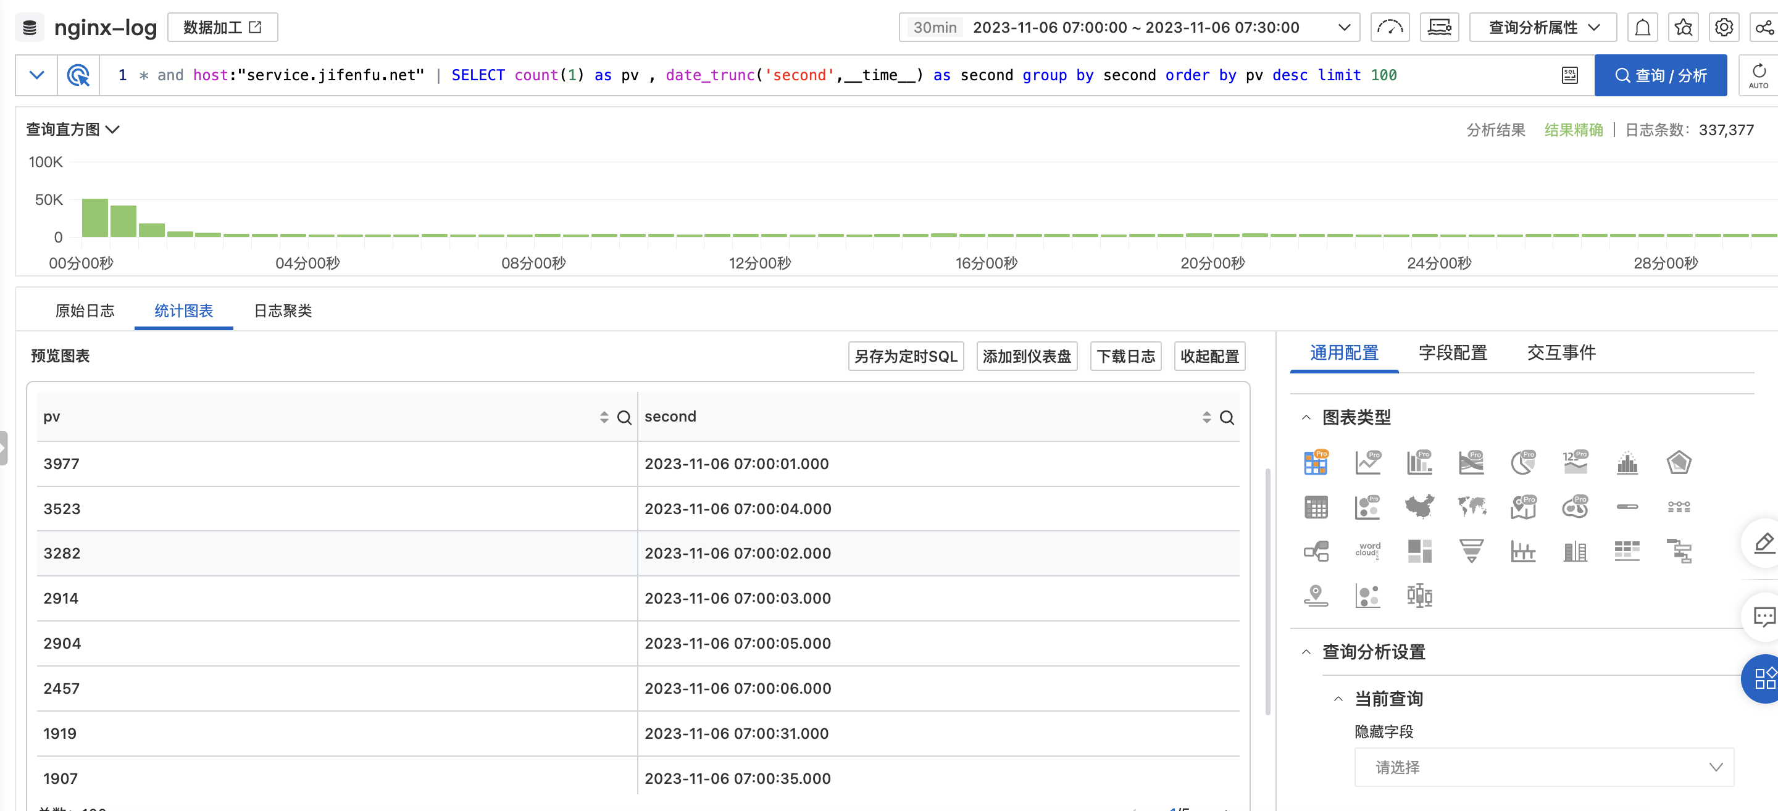Pick the China map chart type

(1420, 506)
